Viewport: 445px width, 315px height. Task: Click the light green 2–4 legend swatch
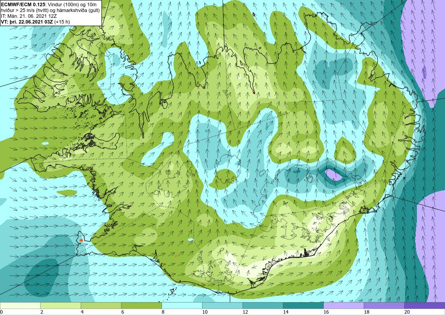61,306
